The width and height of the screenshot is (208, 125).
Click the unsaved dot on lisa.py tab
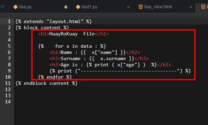coord(66,7)
